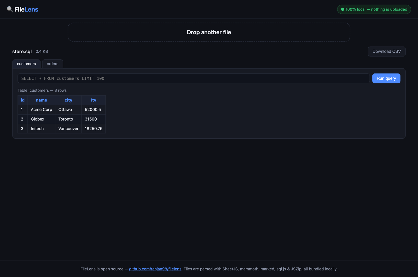
Task: Click the 'city' column header
Action: click(x=68, y=100)
